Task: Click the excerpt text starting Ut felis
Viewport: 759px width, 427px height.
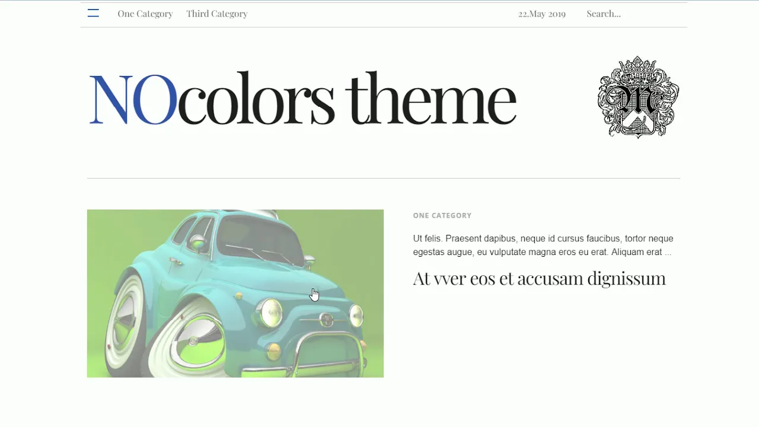Action: (543, 245)
